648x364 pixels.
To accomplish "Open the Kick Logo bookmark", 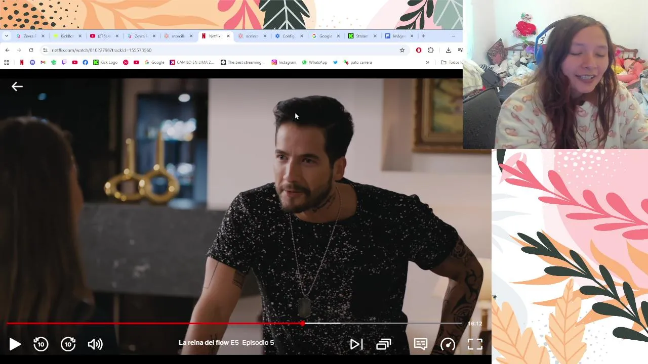I will 105,62.
